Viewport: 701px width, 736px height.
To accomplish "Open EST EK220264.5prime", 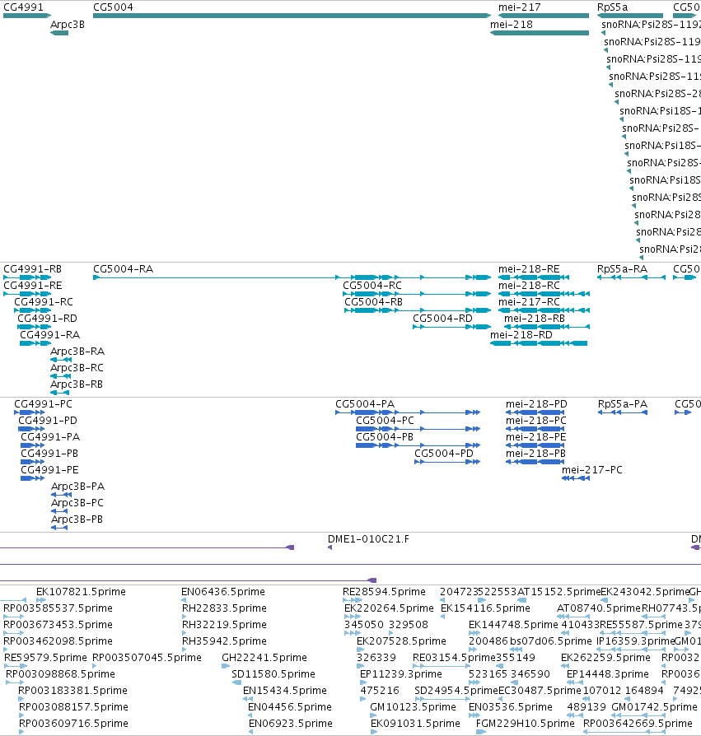I will click(389, 608).
